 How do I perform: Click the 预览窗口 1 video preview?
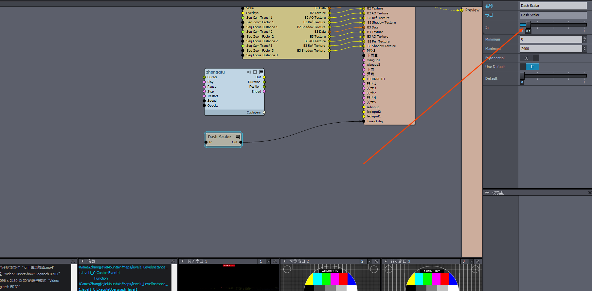click(229, 278)
